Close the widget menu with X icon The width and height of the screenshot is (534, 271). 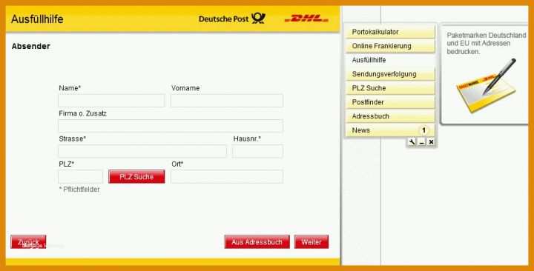(431, 142)
